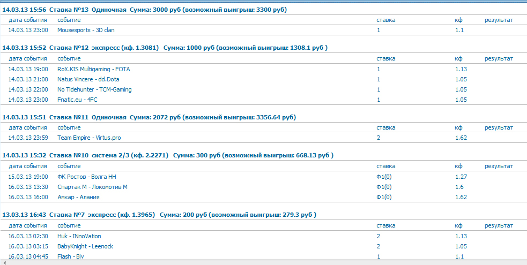Select the Team Empire - Virtus.pro event
The width and height of the screenshot is (527, 265).
pos(89,138)
